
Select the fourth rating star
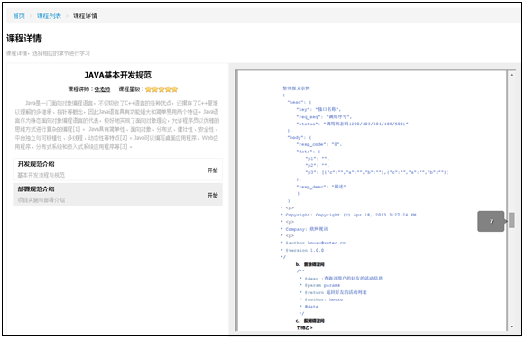[168, 89]
